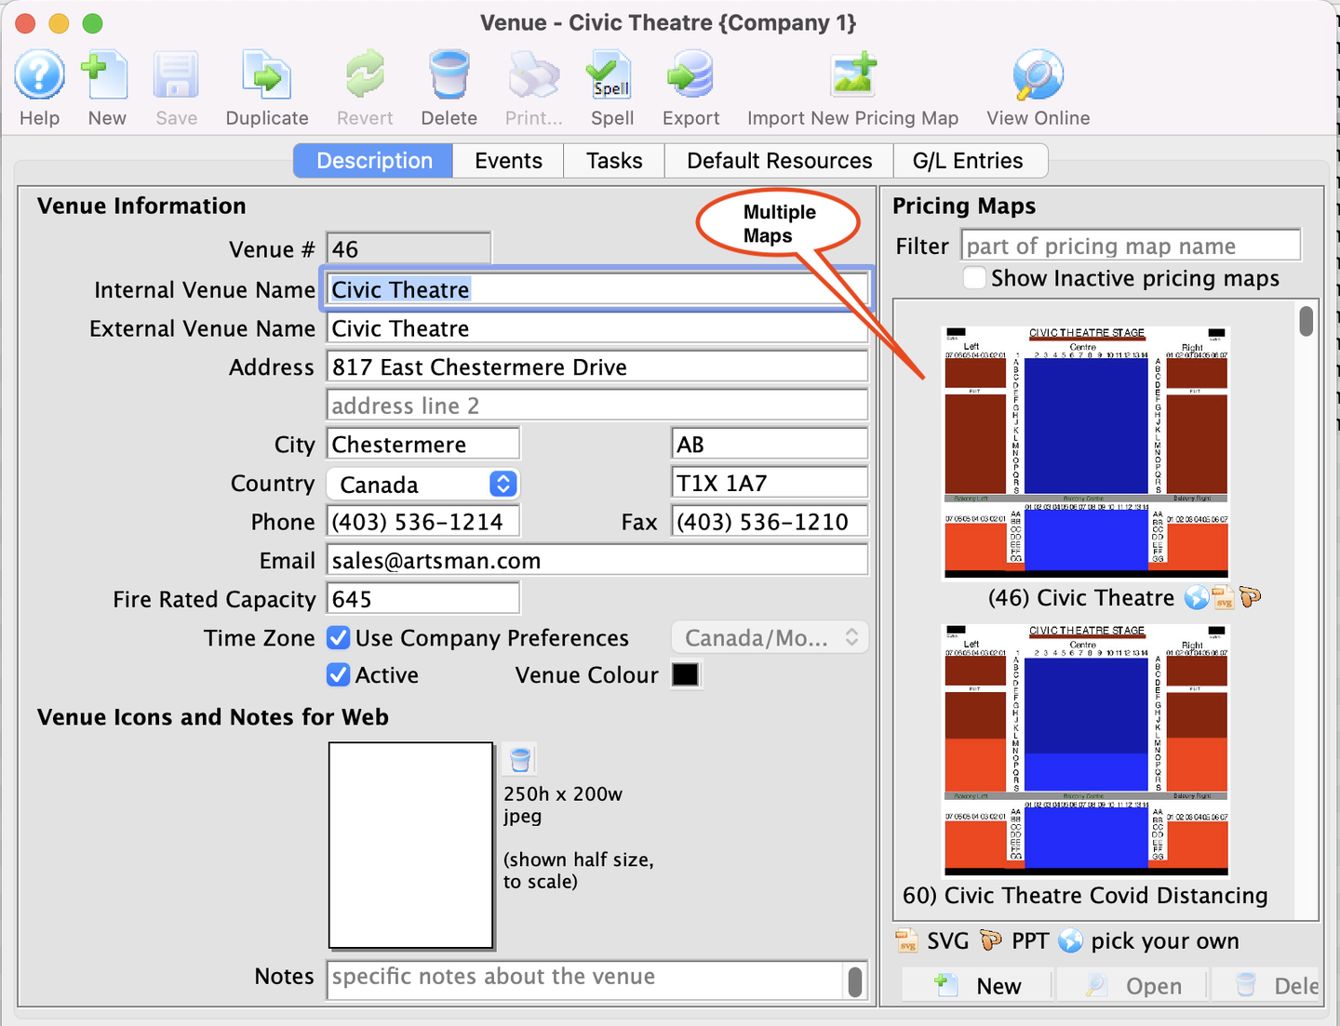This screenshot has height=1026, width=1340.
Task: Click the pick your own globe icon
Action: (x=1071, y=941)
